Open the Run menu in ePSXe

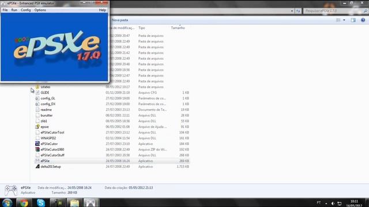[14, 10]
